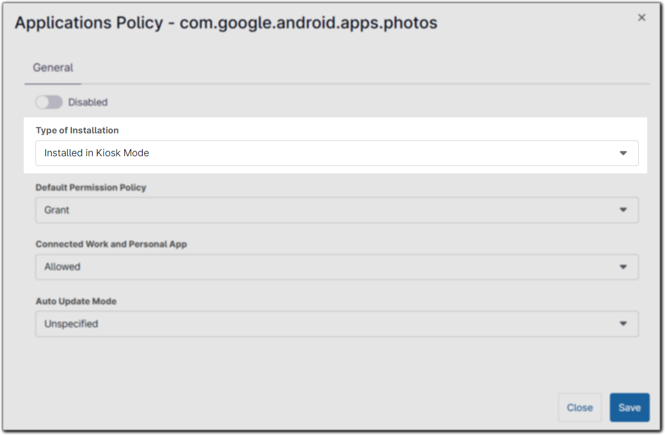Viewport: 665px width, 435px height.
Task: Click the "Default Permission Policy" field label
Action: pyautogui.click(x=91, y=187)
